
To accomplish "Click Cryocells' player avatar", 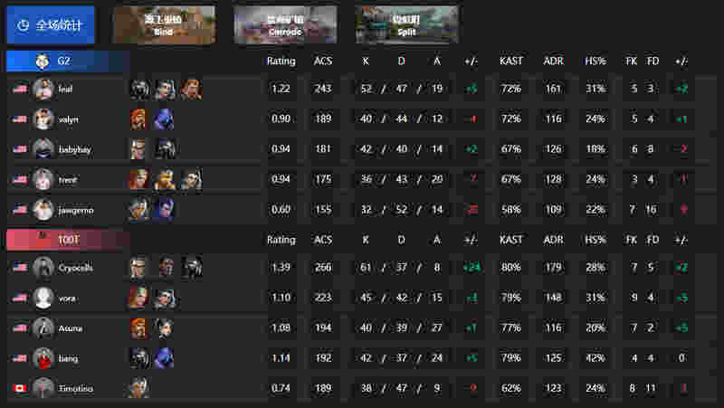I will pos(43,267).
